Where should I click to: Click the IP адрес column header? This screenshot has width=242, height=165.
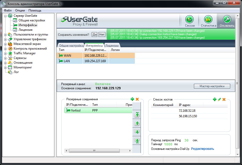(x=190, y=105)
